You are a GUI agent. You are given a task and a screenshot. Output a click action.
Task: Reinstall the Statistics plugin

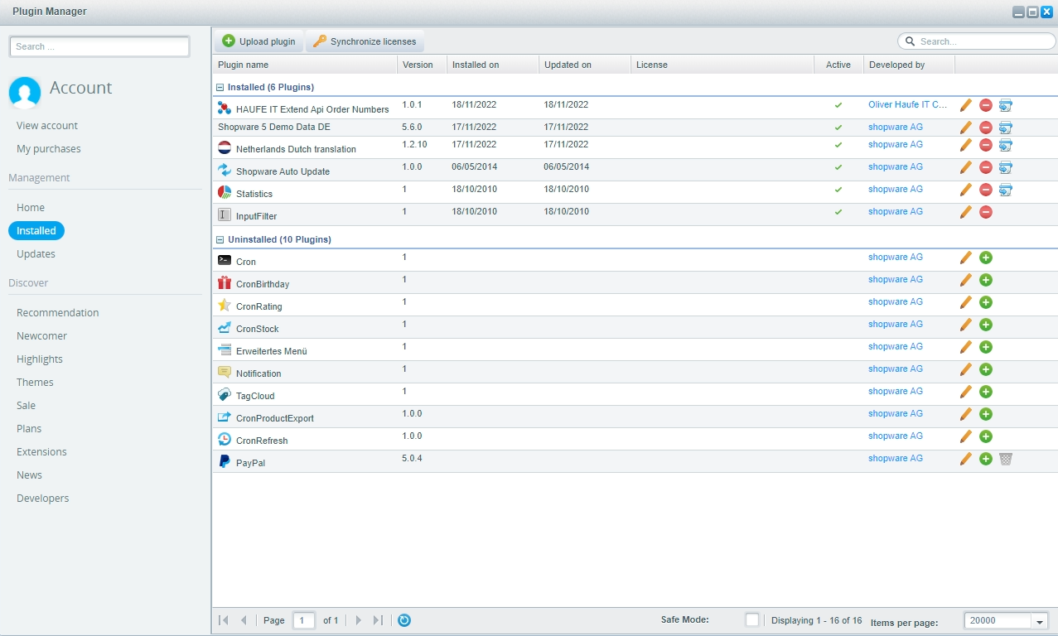coord(1006,190)
